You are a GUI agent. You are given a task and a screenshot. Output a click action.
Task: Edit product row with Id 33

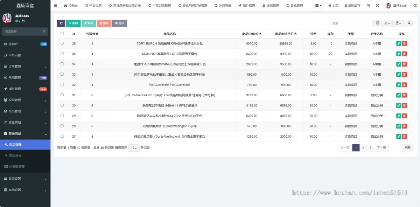pos(399,75)
